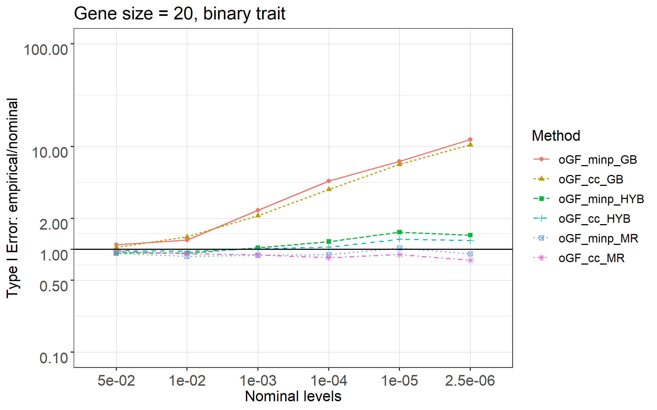657x410 pixels.
Task: Click the y-axis title 'Type I Error: empirical/nominal'
Action: pyautogui.click(x=13, y=198)
